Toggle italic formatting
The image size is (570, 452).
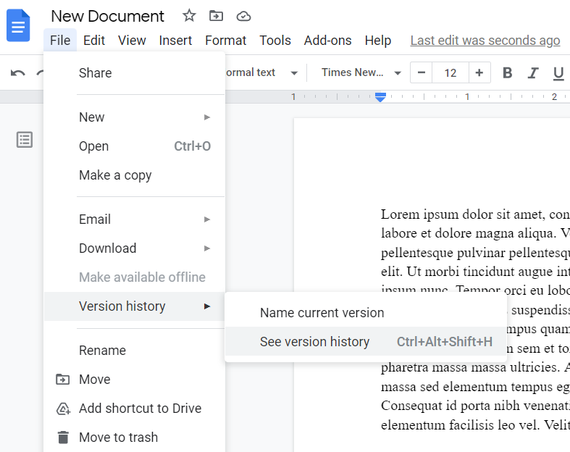pos(533,72)
